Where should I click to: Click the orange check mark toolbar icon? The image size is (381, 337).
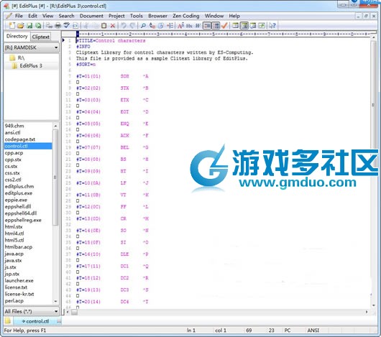pyautogui.click(x=224, y=25)
